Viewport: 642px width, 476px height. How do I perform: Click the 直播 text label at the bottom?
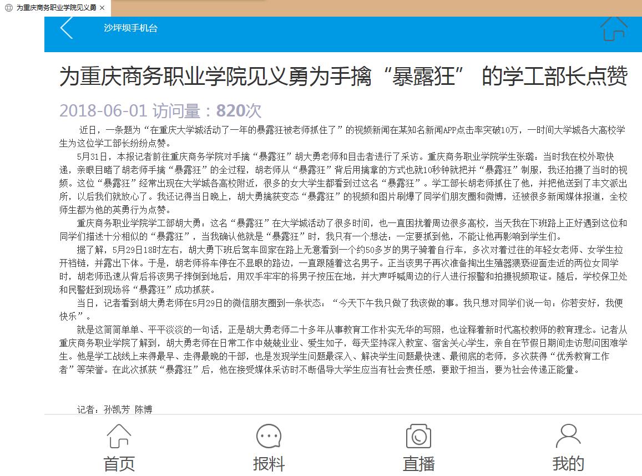418,464
